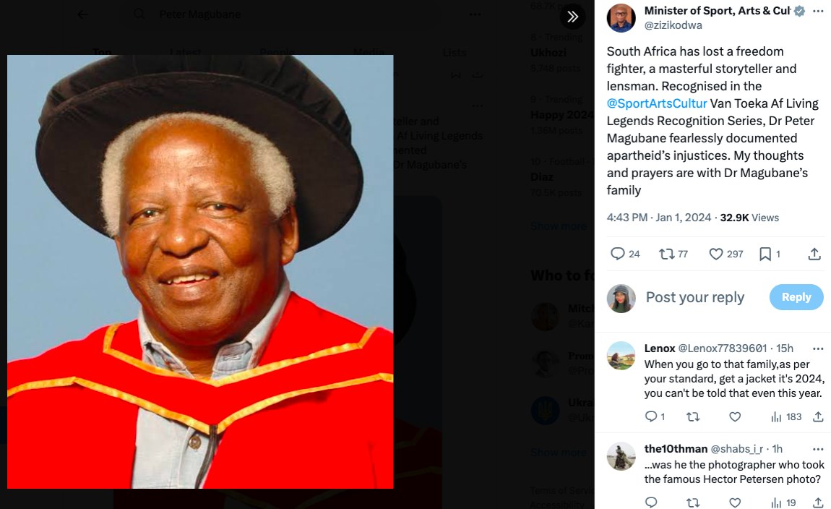Click the verified badge on the Minister's account
Image resolution: width=831 pixels, height=509 pixels.
click(x=797, y=11)
